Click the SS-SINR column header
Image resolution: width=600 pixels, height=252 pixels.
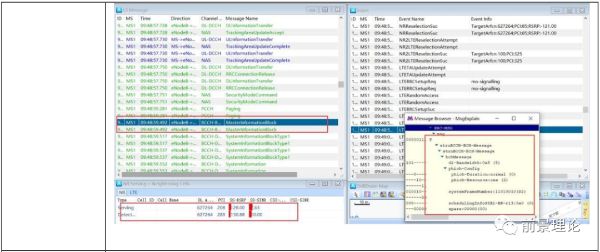tap(258, 200)
